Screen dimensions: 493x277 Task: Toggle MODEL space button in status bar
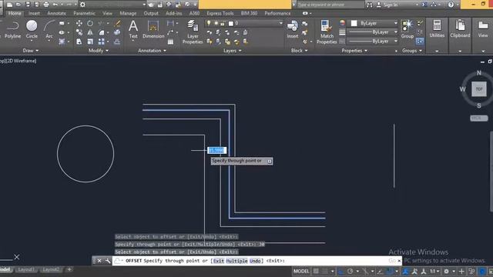(x=301, y=271)
